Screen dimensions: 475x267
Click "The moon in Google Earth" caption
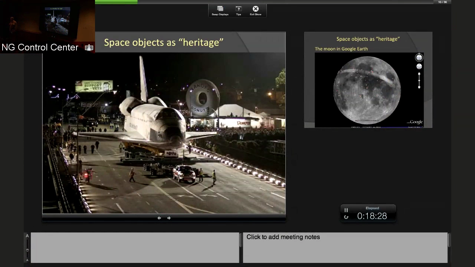[x=341, y=49]
